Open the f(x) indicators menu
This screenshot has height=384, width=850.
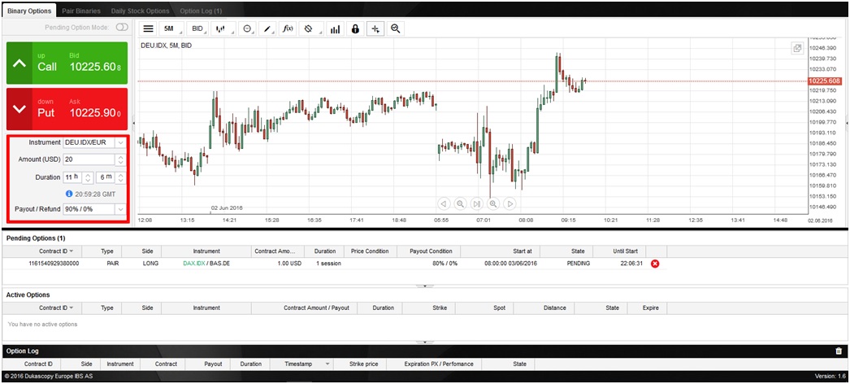tap(288, 28)
